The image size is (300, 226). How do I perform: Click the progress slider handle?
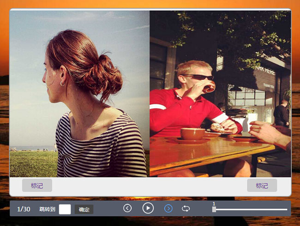214,209
